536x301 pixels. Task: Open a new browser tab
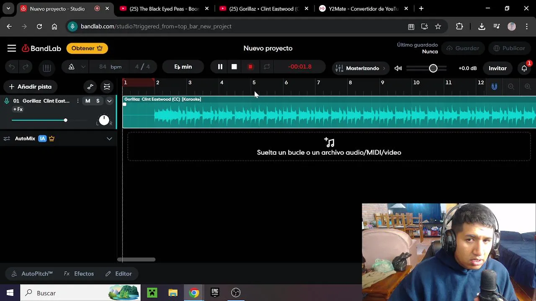pos(421,8)
